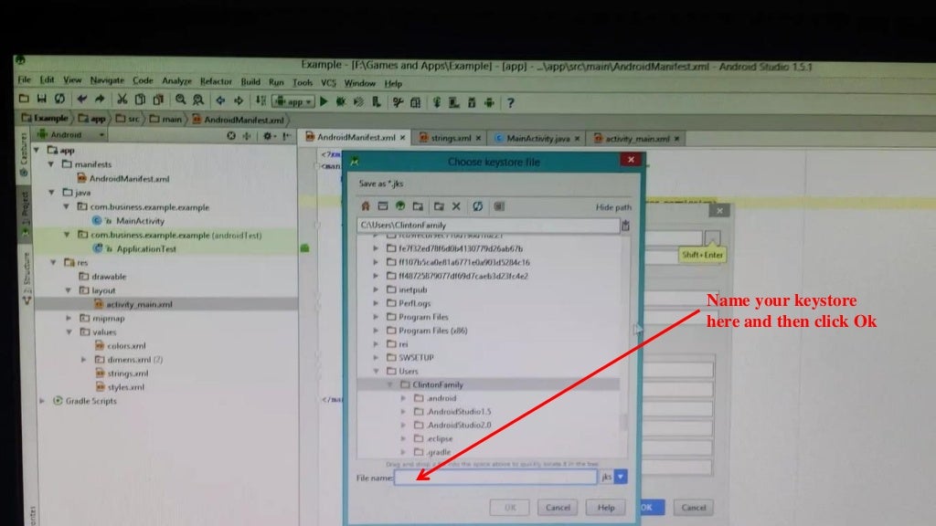Image resolution: width=936 pixels, height=526 pixels.
Task: Click the Copy toolbar icon
Action: point(140,100)
